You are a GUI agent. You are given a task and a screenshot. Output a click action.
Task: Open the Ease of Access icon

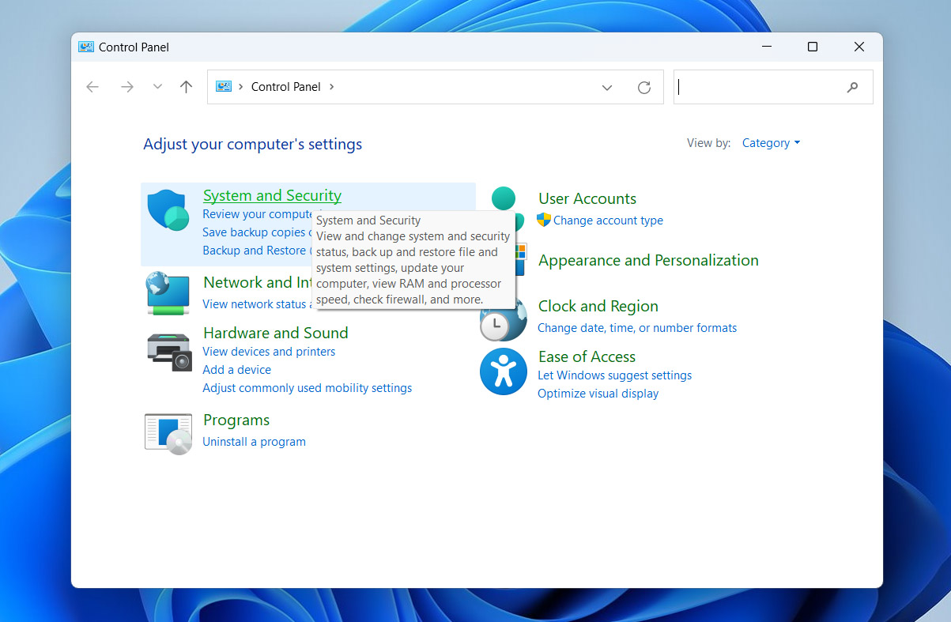(504, 371)
